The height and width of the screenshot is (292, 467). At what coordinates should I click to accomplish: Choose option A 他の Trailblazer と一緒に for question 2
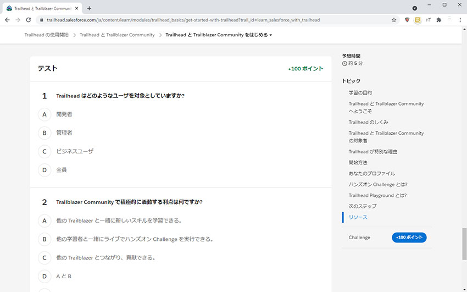(45, 221)
